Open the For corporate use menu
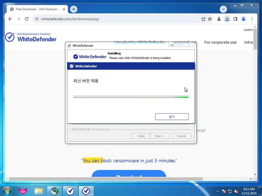The image size is (262, 196). [220, 42]
